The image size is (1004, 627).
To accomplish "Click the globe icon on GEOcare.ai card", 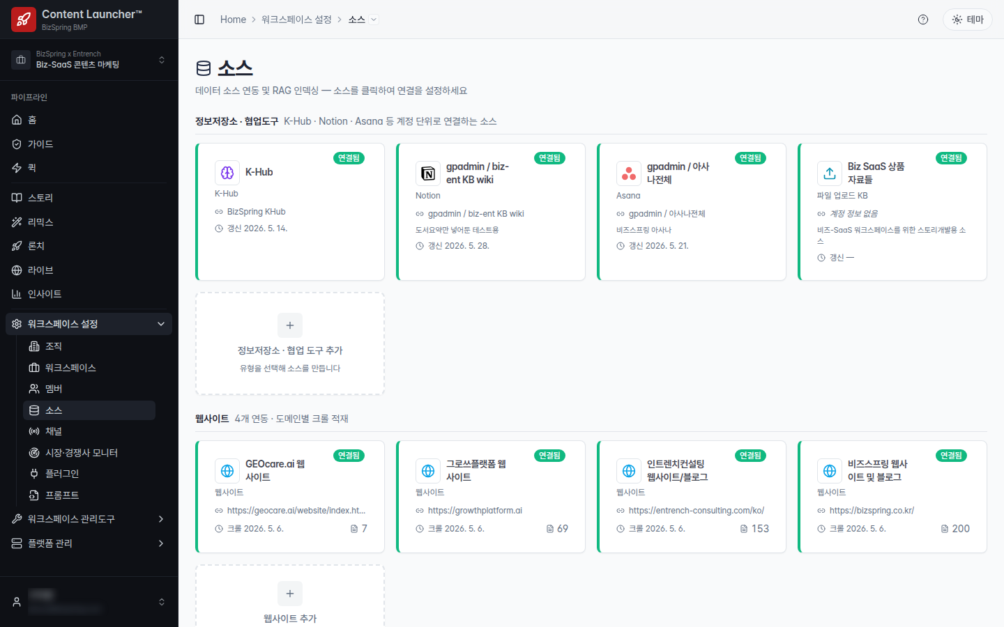I will coord(227,471).
